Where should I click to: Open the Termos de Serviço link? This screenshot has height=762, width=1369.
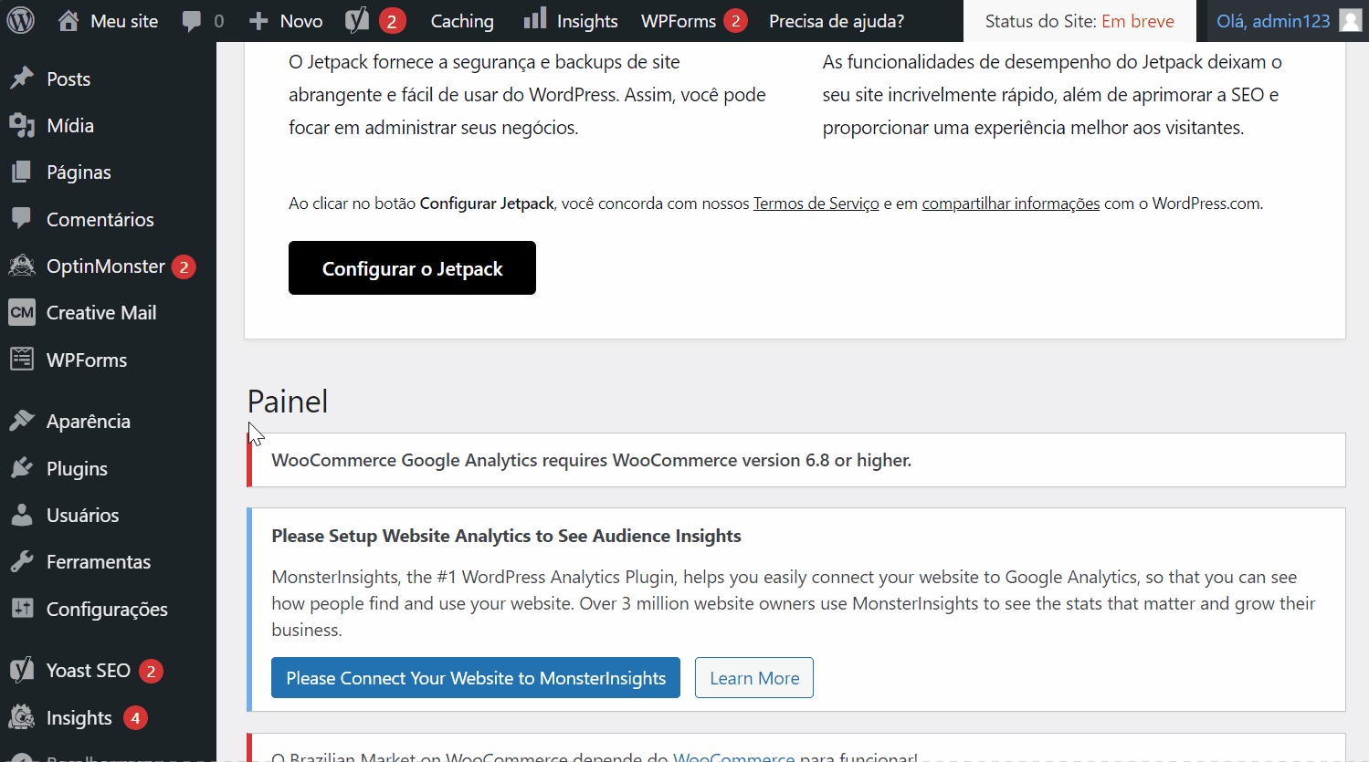click(x=816, y=204)
